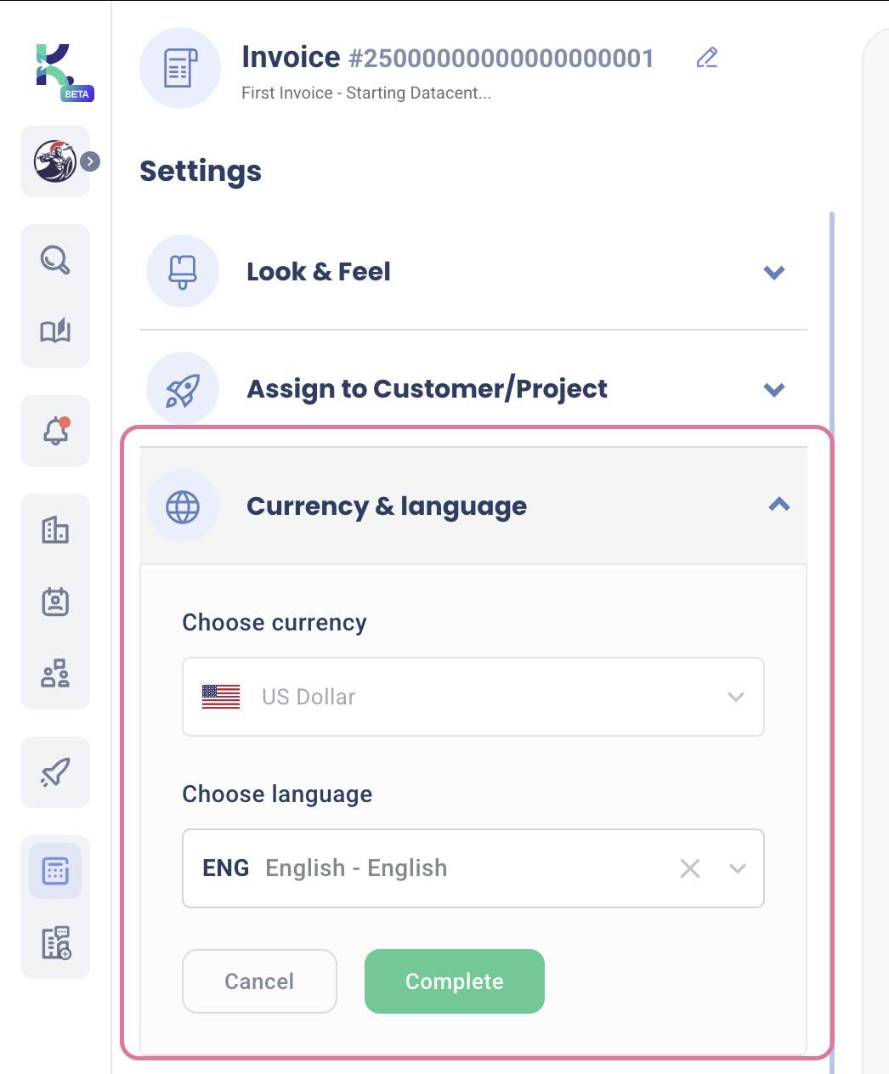Open the Choose currency dropdown
Image resolution: width=889 pixels, height=1074 pixels.
735,697
